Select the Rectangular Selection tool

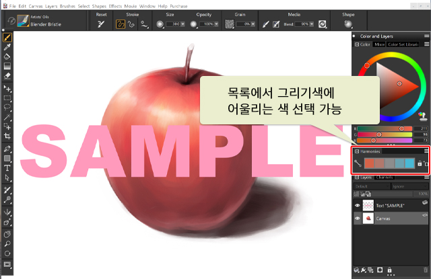7,97
